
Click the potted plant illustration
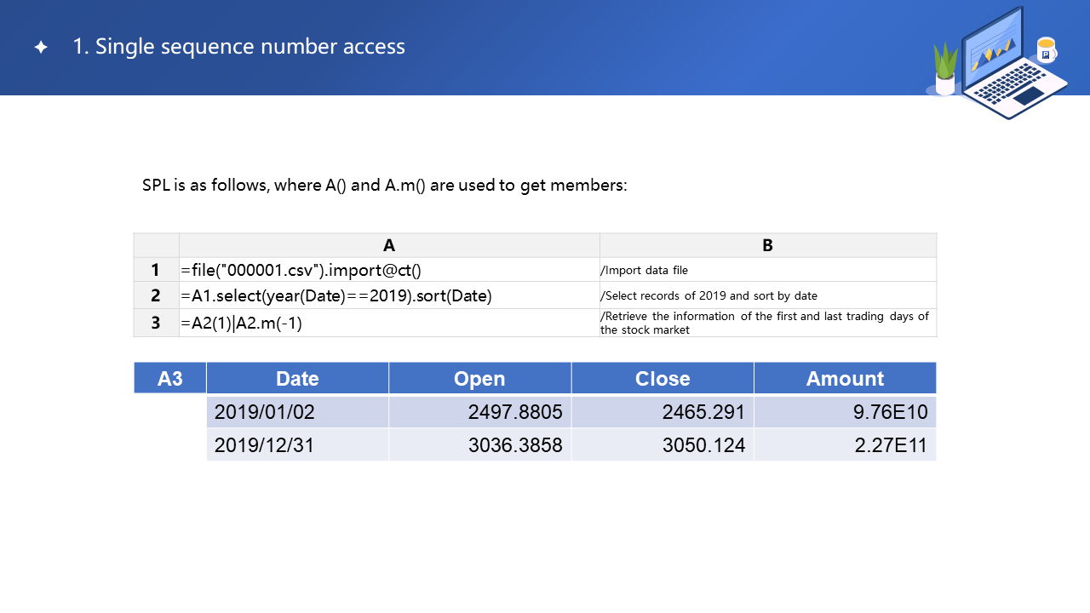pyautogui.click(x=945, y=70)
